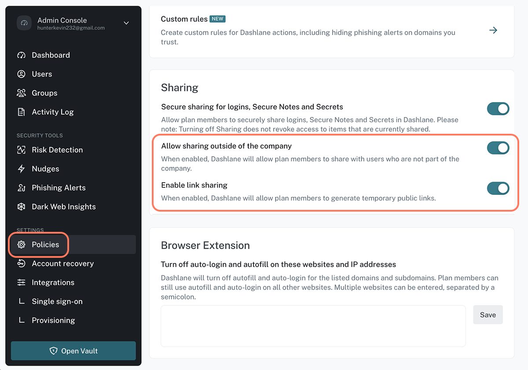Click the Open Vault button

pos(73,351)
